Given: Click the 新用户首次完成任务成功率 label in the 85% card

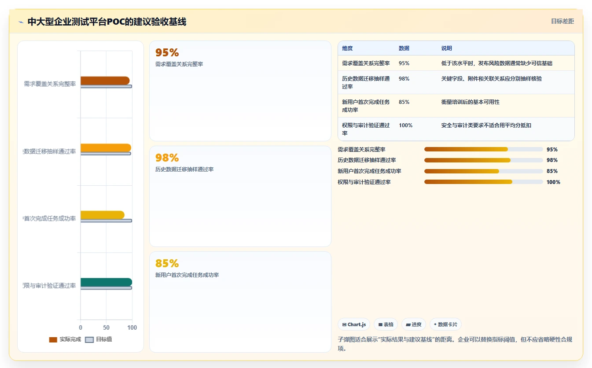Looking at the screenshot, I should click(x=187, y=275).
